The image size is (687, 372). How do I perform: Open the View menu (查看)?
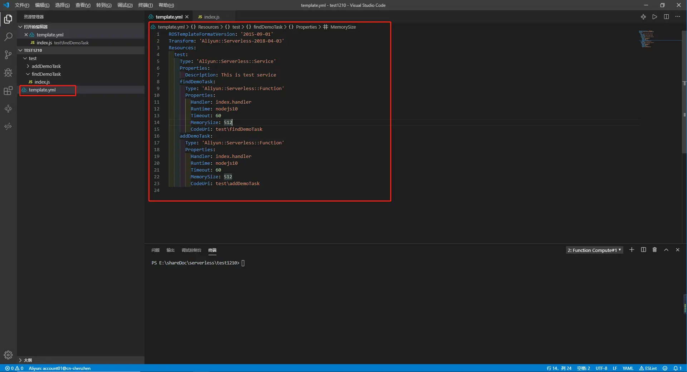pyautogui.click(x=83, y=5)
